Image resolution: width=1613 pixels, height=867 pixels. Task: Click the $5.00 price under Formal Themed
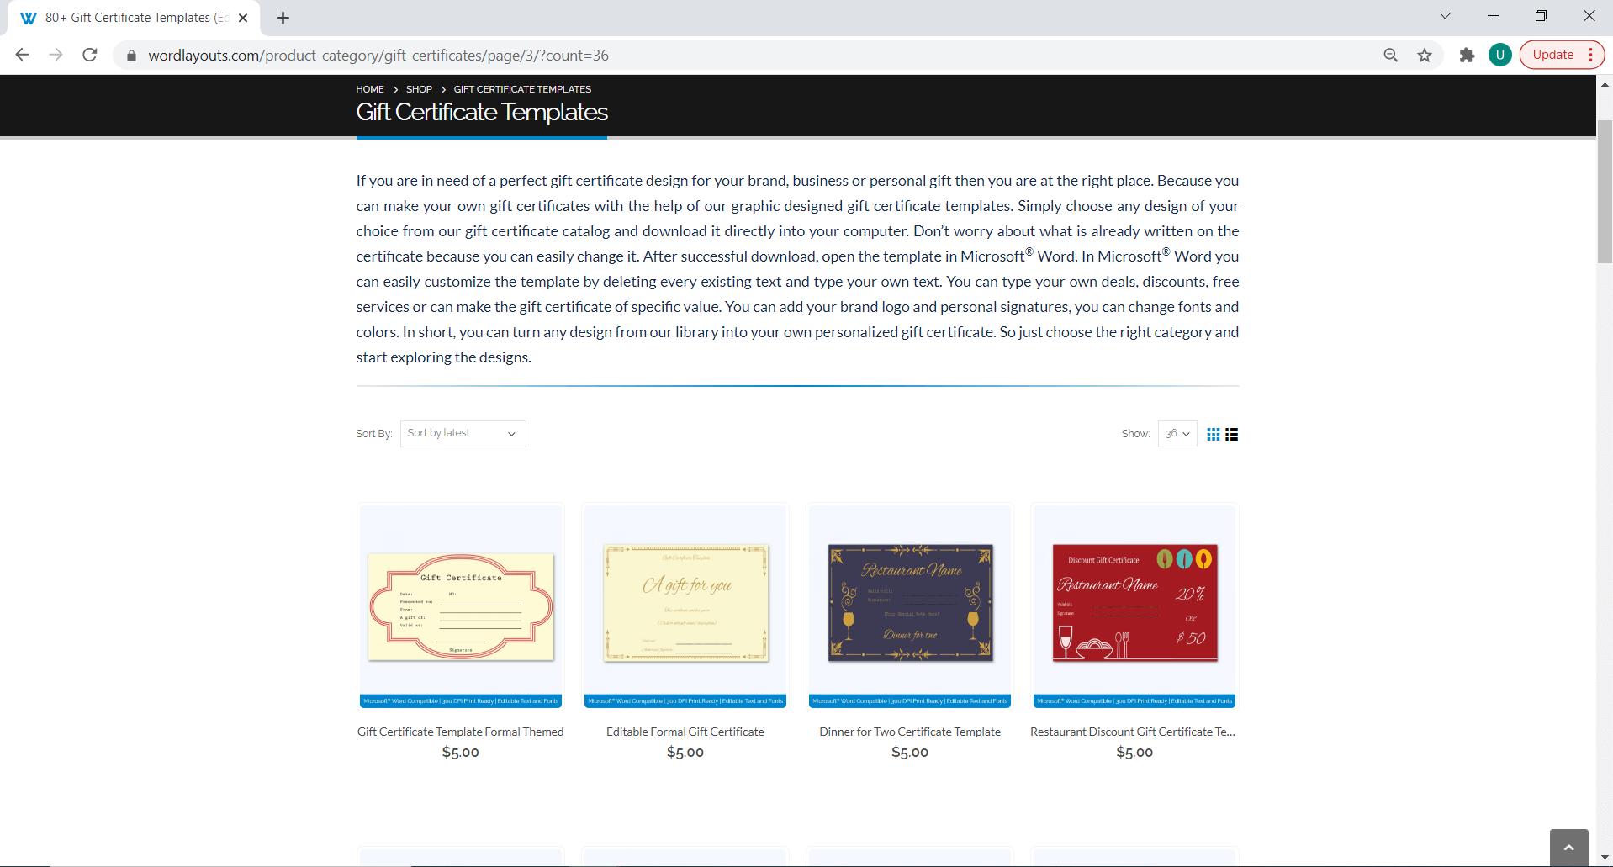click(461, 753)
